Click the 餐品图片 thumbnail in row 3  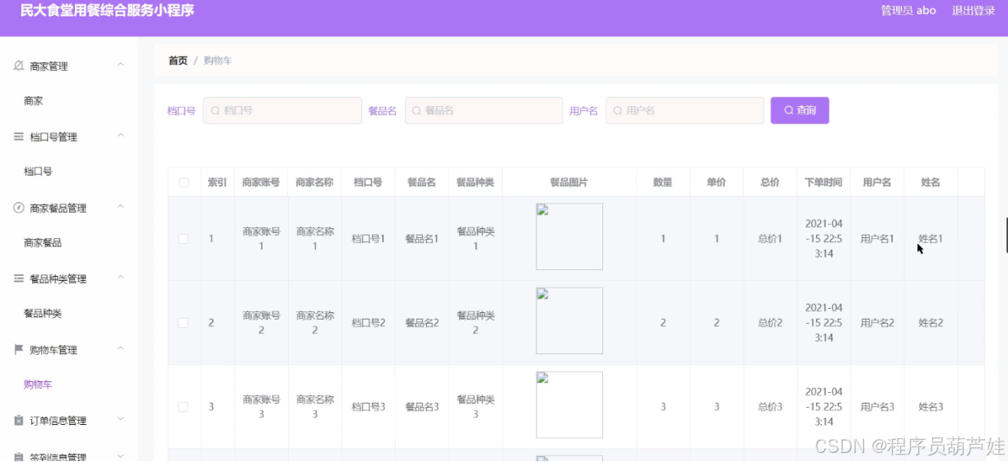[569, 404]
